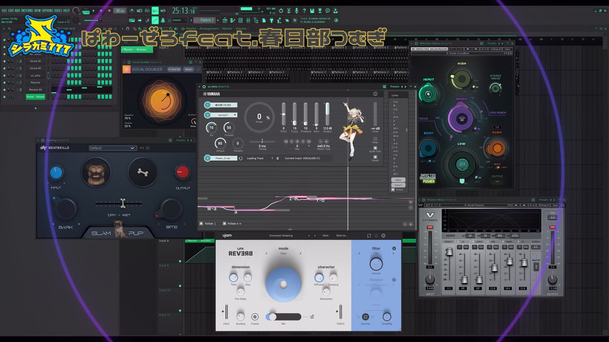This screenshot has height=342, width=609.
Task: Toggle the Follow | checkbox below pitch editor
Action: [x=201, y=224]
